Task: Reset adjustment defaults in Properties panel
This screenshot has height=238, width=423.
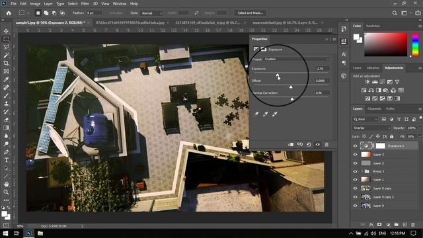Action: 309,145
